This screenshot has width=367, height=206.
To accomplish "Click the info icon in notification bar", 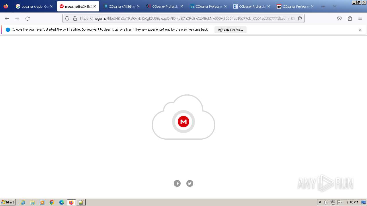I will click(x=8, y=30).
